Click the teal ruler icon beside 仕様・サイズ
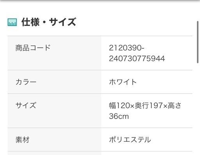 coord(12,22)
